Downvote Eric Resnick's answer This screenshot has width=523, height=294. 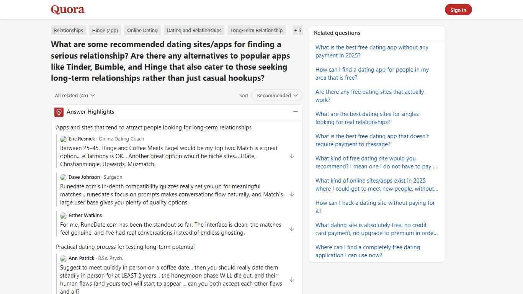coord(292,156)
